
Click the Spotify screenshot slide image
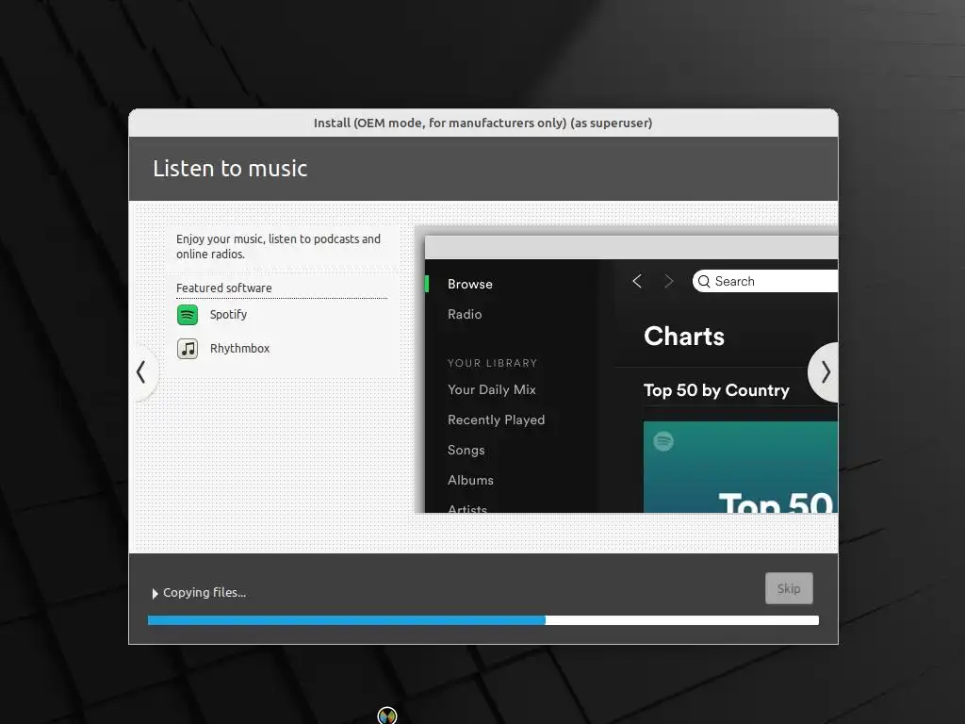point(628,370)
